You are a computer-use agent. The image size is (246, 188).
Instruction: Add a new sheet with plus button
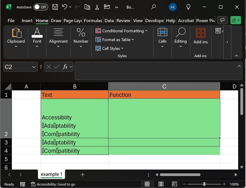[82, 175]
